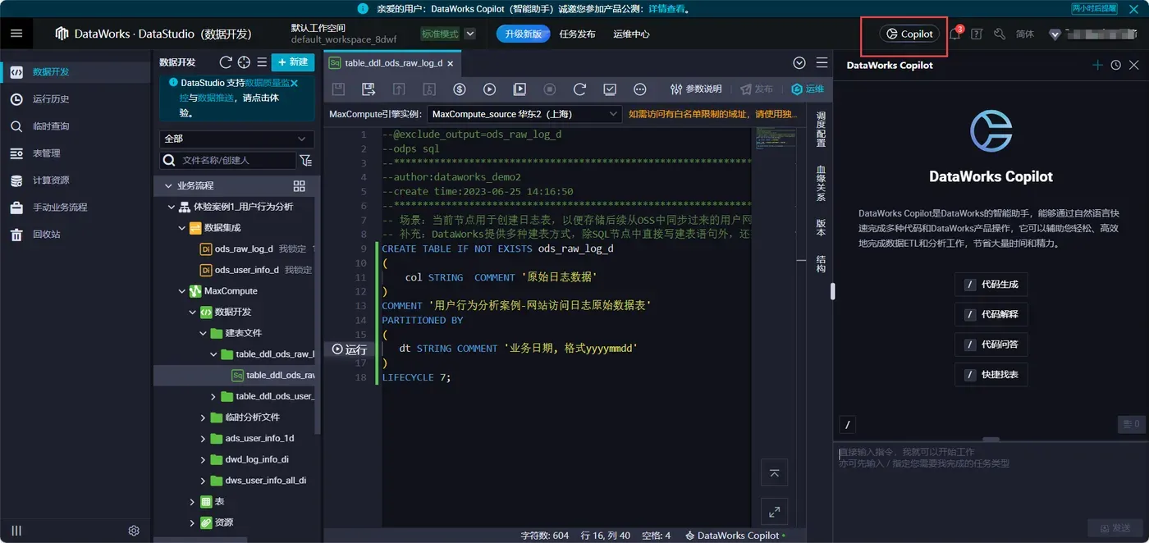
Task: Click the run (play circle) toolbar icon
Action: (x=490, y=89)
